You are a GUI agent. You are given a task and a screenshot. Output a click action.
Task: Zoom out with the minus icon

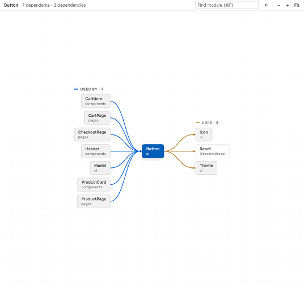(x=279, y=5)
